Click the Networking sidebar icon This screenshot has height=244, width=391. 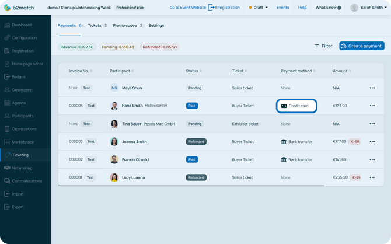coord(7,168)
